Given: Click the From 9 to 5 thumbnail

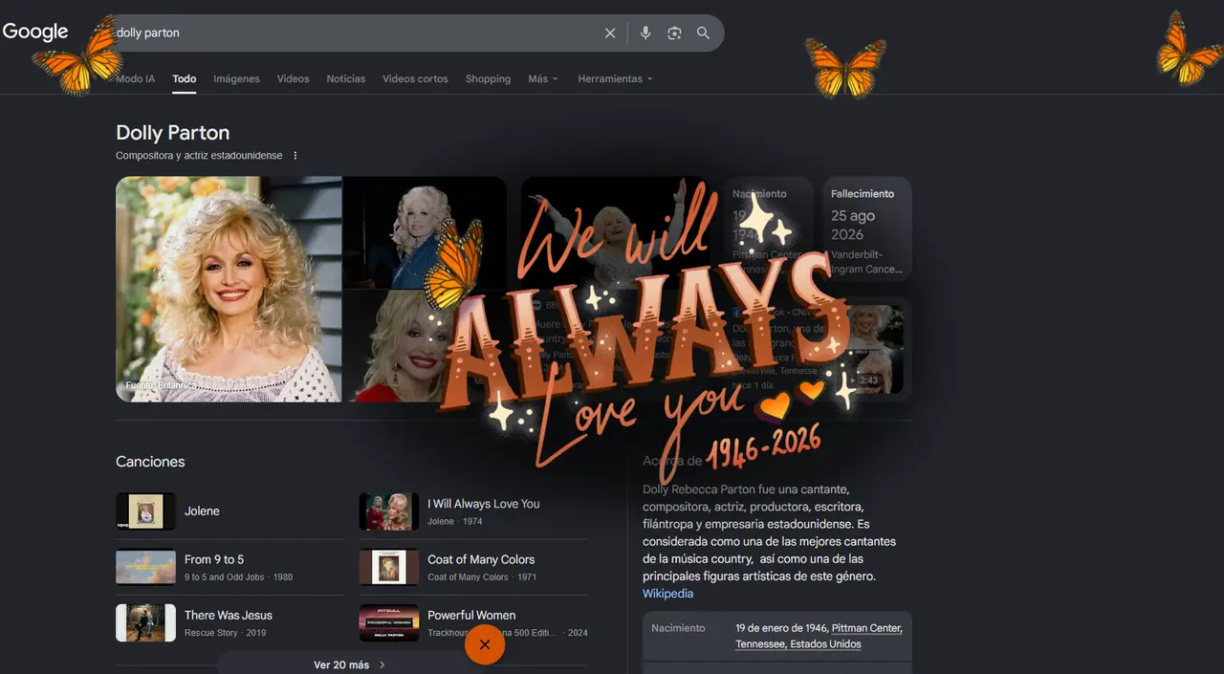Looking at the screenshot, I should coord(145,567).
